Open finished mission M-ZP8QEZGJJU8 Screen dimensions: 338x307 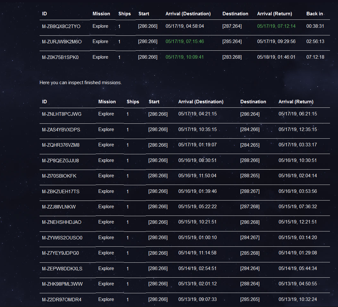click(x=60, y=161)
